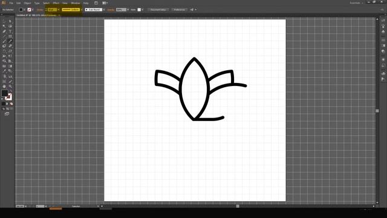The height and width of the screenshot is (218, 387).
Task: Open the 5 pt. Round brush definition dropdown
Action: pos(104,10)
